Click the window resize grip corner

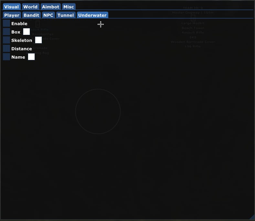252,218
